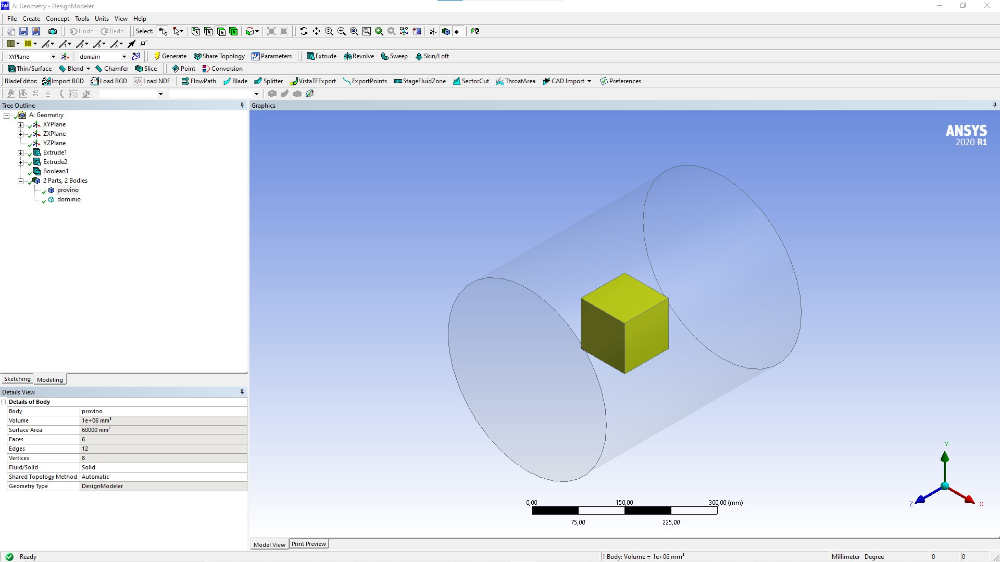Viewport: 1000px width, 562px height.
Task: Open the Concept menu
Action: (x=57, y=19)
